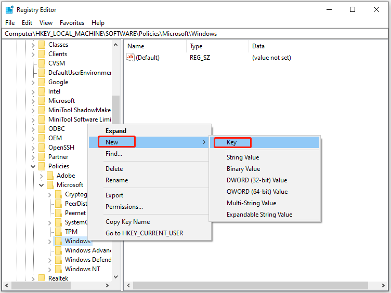Select Binary Value in the New submenu
This screenshot has height=293, width=391.
pos(265,169)
